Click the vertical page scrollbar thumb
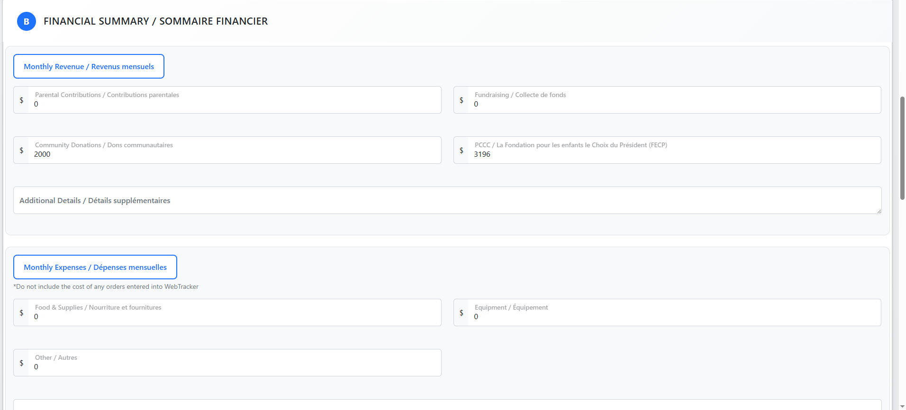 (902, 148)
